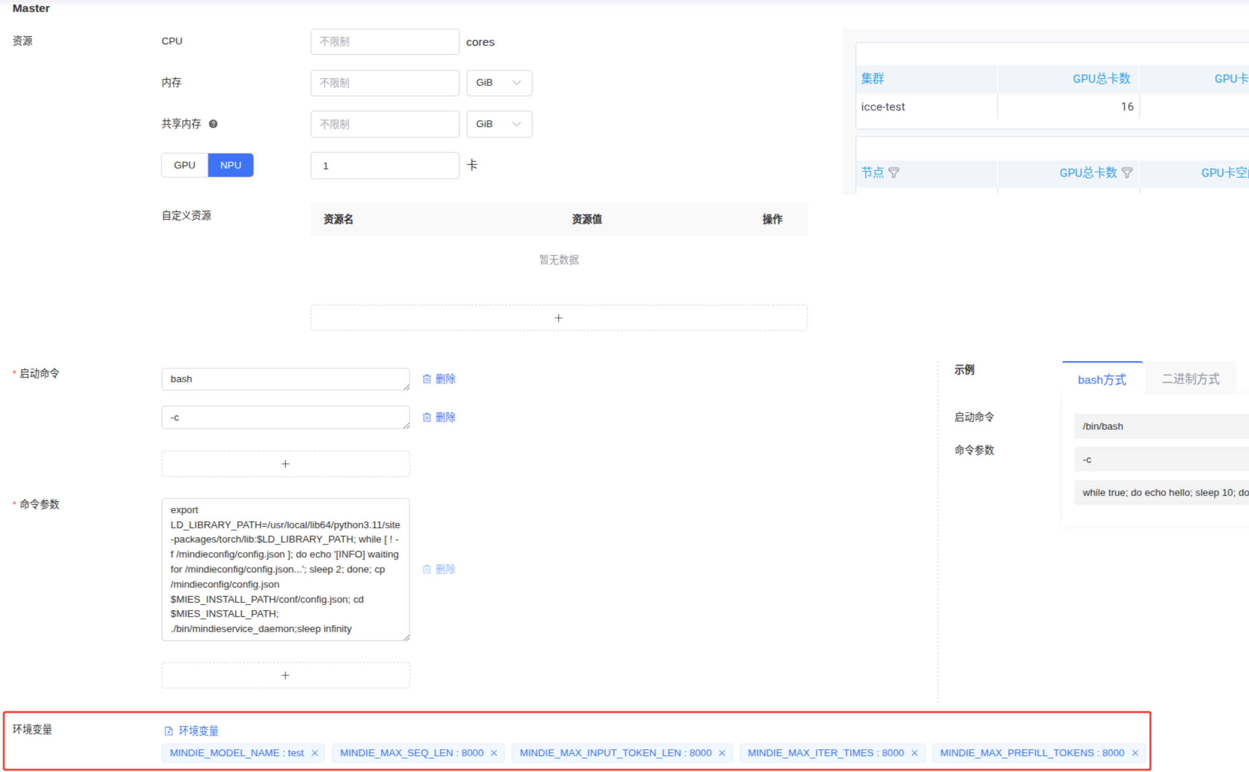The height and width of the screenshot is (772, 1249).
Task: Switch to the bash方式 example tab
Action: click(1101, 380)
